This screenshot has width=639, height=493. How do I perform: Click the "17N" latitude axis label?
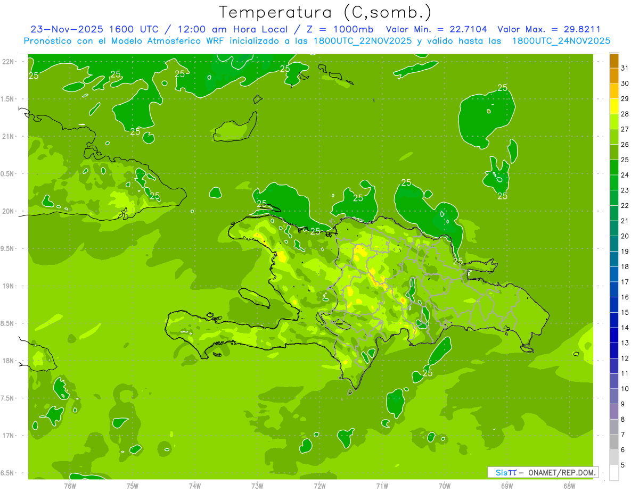pyautogui.click(x=9, y=436)
